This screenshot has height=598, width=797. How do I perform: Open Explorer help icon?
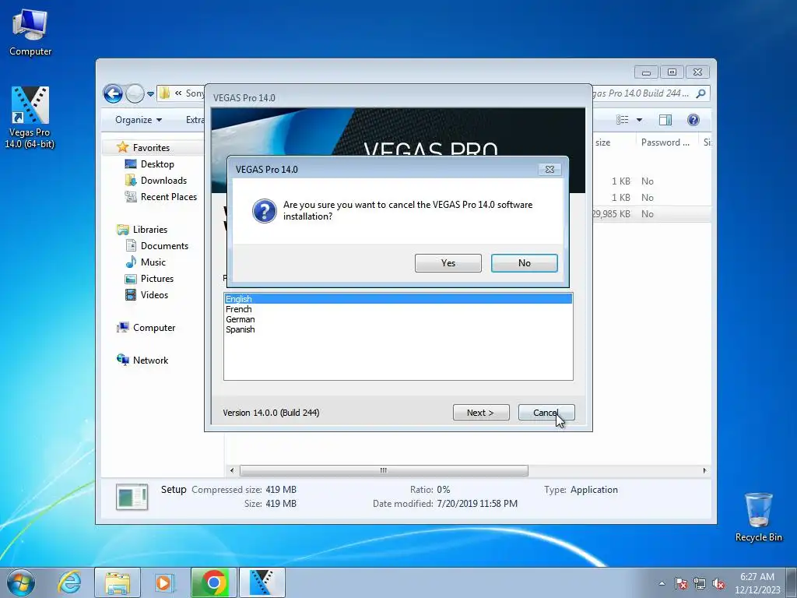(x=693, y=120)
